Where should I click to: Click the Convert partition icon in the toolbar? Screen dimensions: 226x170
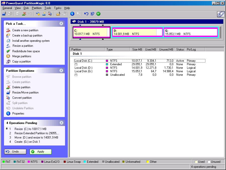(x=50, y=14)
